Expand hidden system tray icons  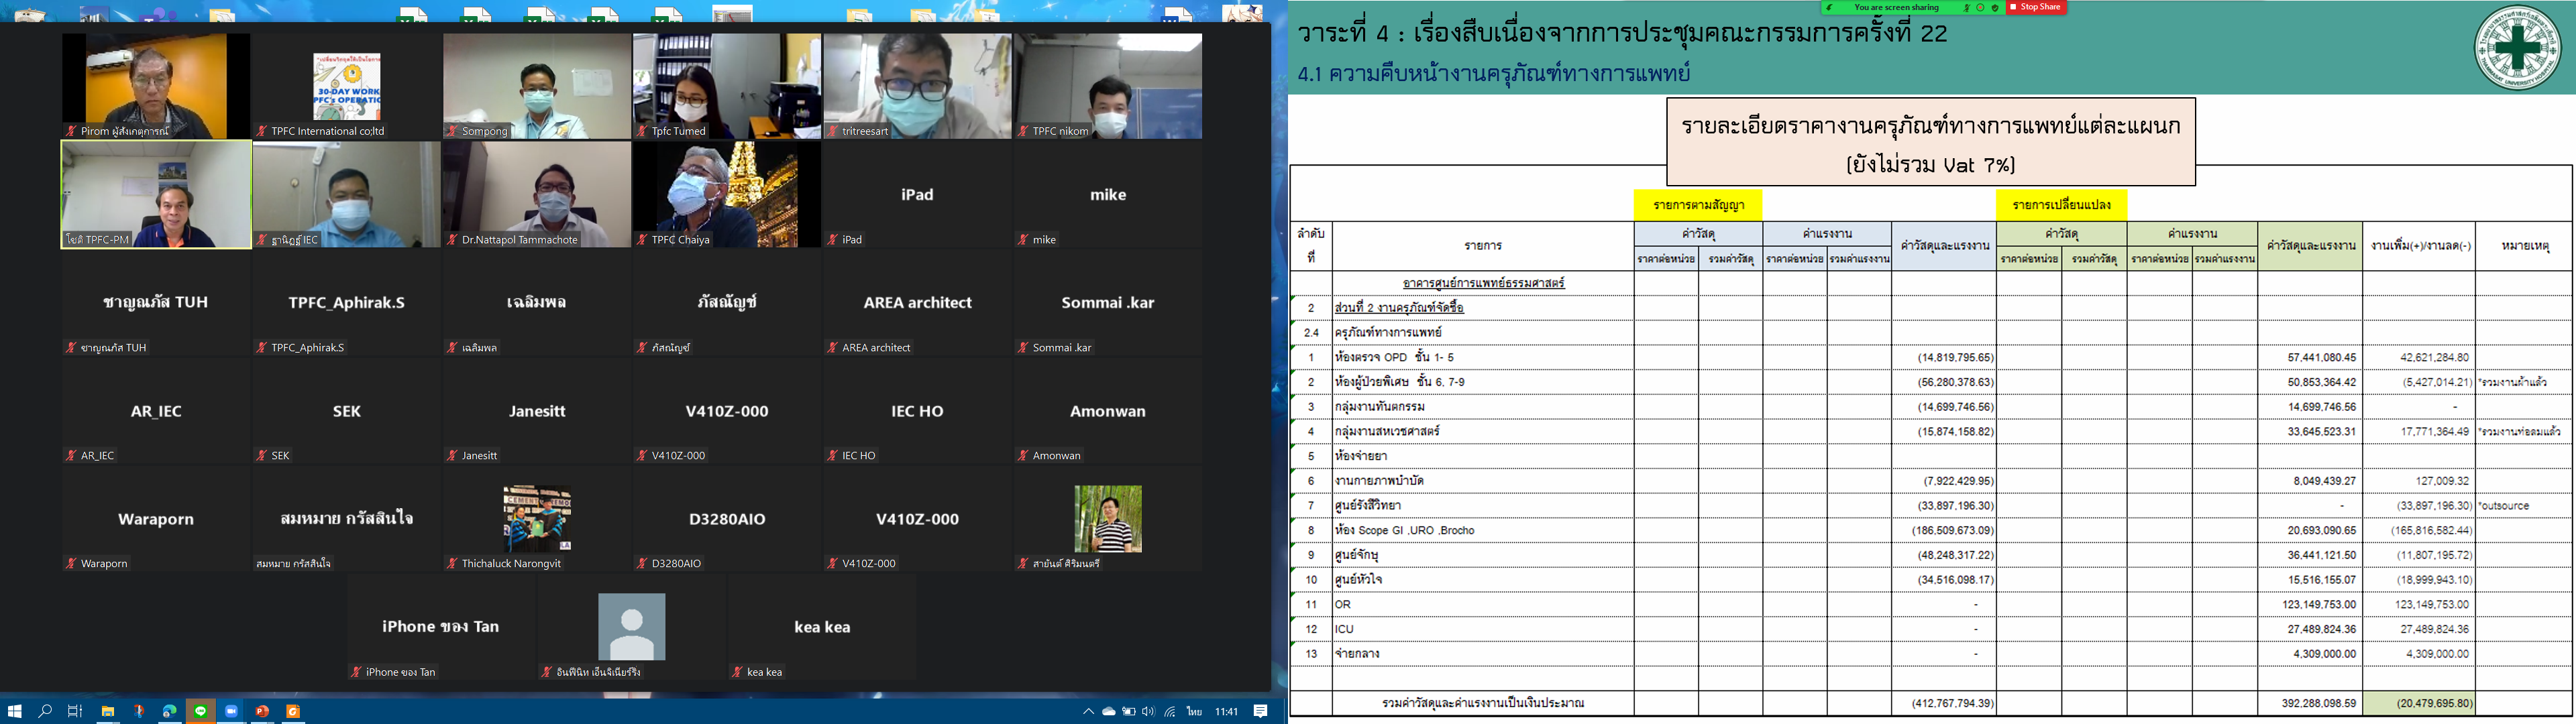[1088, 711]
